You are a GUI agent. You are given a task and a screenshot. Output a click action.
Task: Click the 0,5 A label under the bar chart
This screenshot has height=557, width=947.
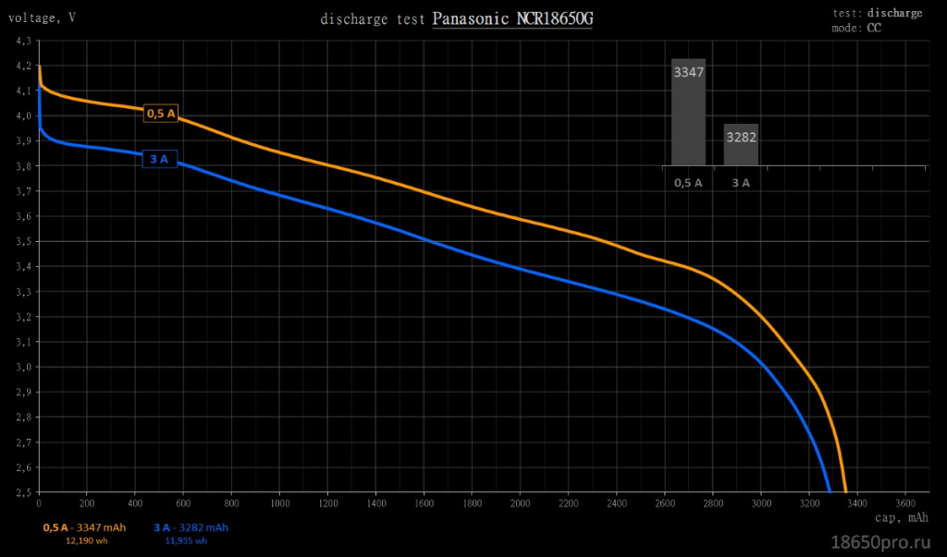point(688,183)
